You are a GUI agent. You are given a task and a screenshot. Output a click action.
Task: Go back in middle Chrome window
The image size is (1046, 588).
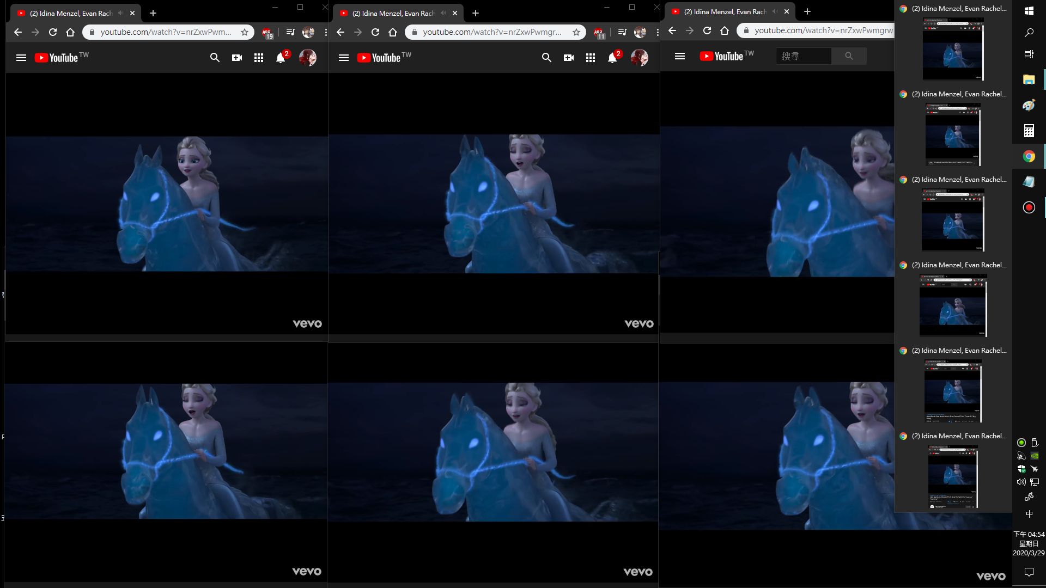click(340, 32)
